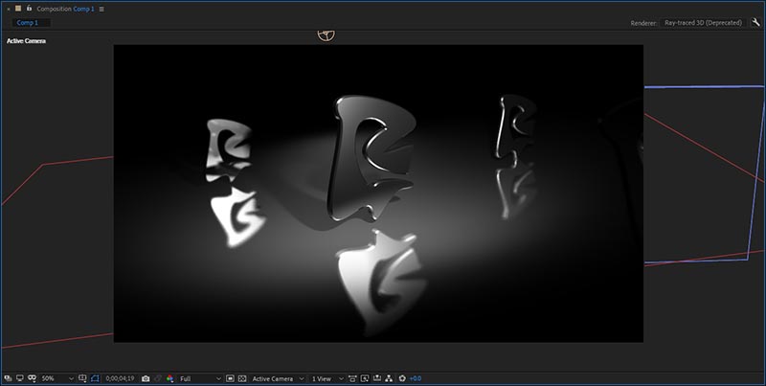Open the Timeline panel icon
The height and width of the screenshot is (386, 766).
(x=377, y=378)
